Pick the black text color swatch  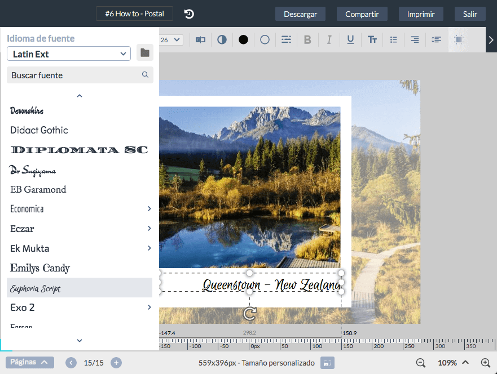[x=244, y=39]
